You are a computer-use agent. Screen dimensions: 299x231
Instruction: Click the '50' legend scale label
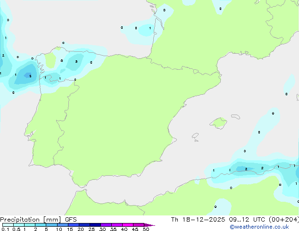(x=146, y=229)
